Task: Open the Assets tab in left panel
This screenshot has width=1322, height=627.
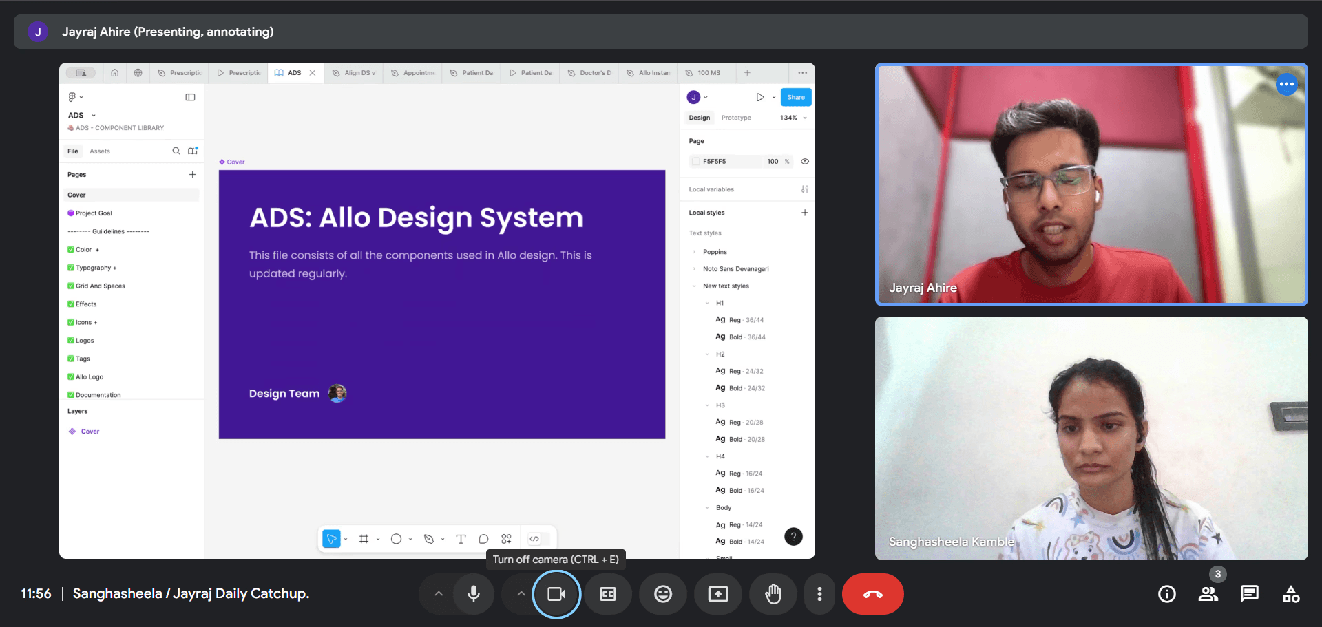Action: (100, 151)
